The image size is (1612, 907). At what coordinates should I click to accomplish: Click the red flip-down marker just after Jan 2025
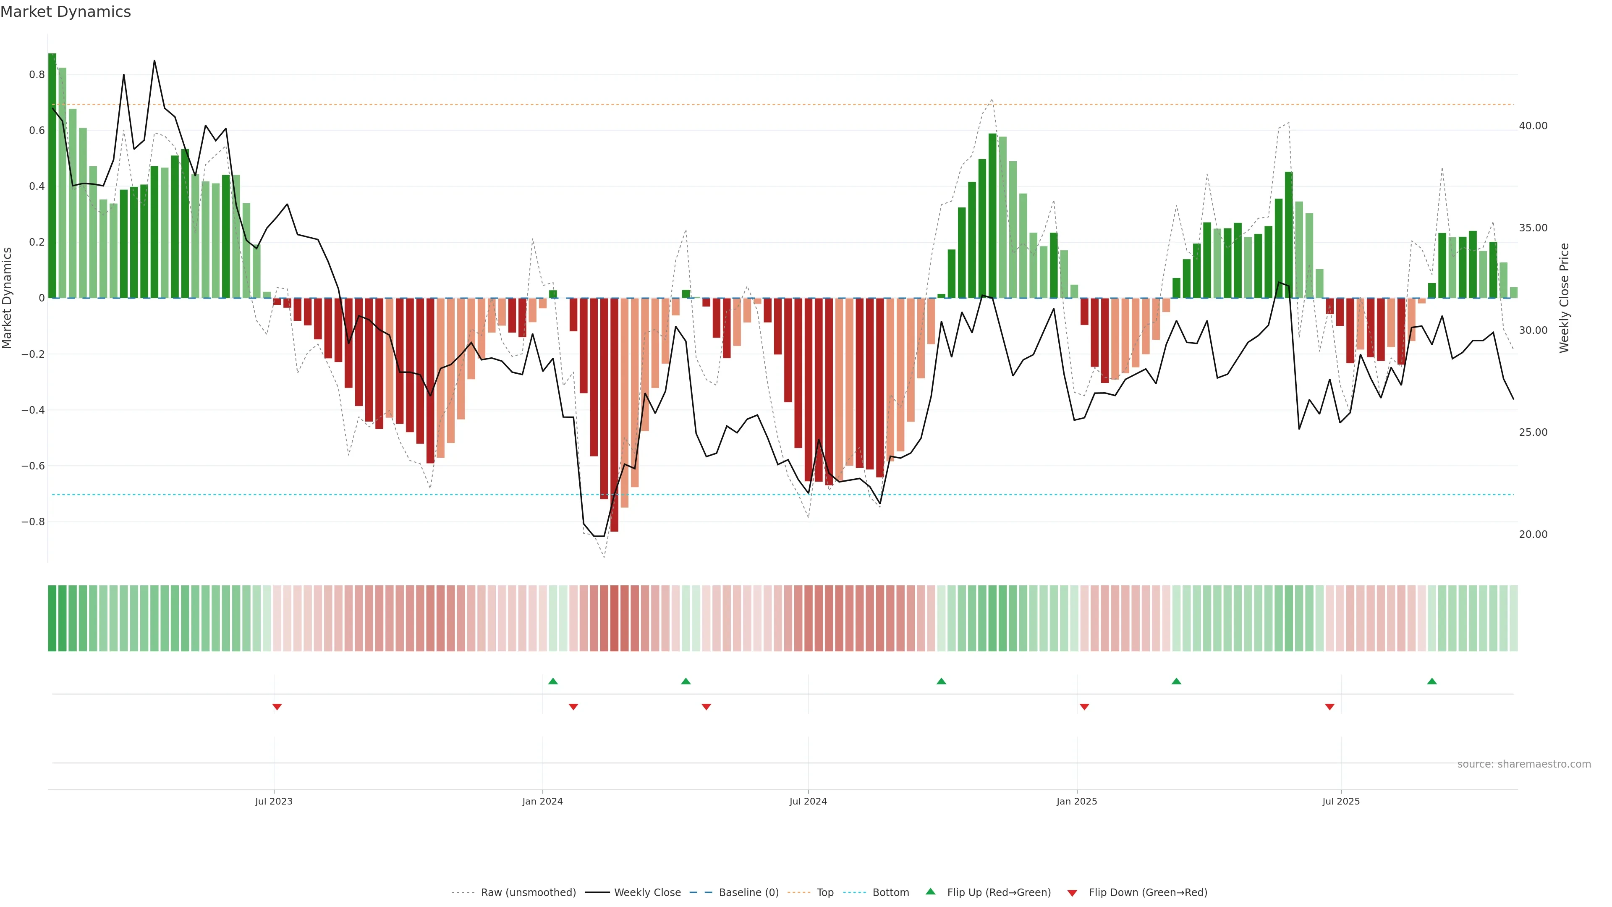coord(1084,707)
